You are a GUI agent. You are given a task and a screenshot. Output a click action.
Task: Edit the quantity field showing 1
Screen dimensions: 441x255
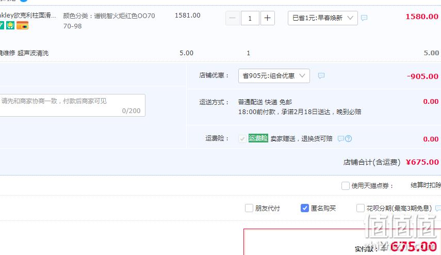[x=250, y=18]
